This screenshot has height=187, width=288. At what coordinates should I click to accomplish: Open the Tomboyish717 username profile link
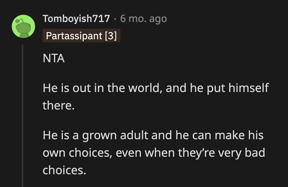pos(76,19)
